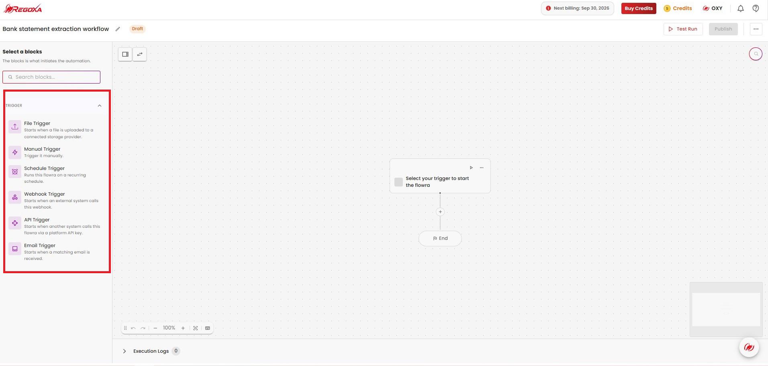
Task: Click the swap layout direction icon
Action: tap(140, 54)
